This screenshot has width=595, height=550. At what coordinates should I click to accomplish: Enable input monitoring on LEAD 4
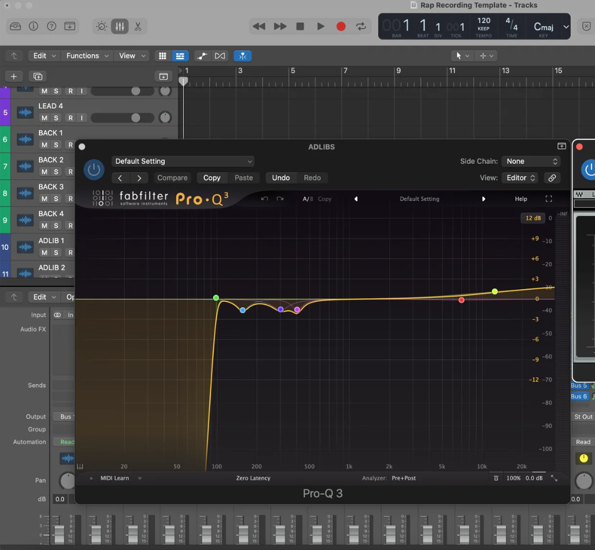pos(81,118)
